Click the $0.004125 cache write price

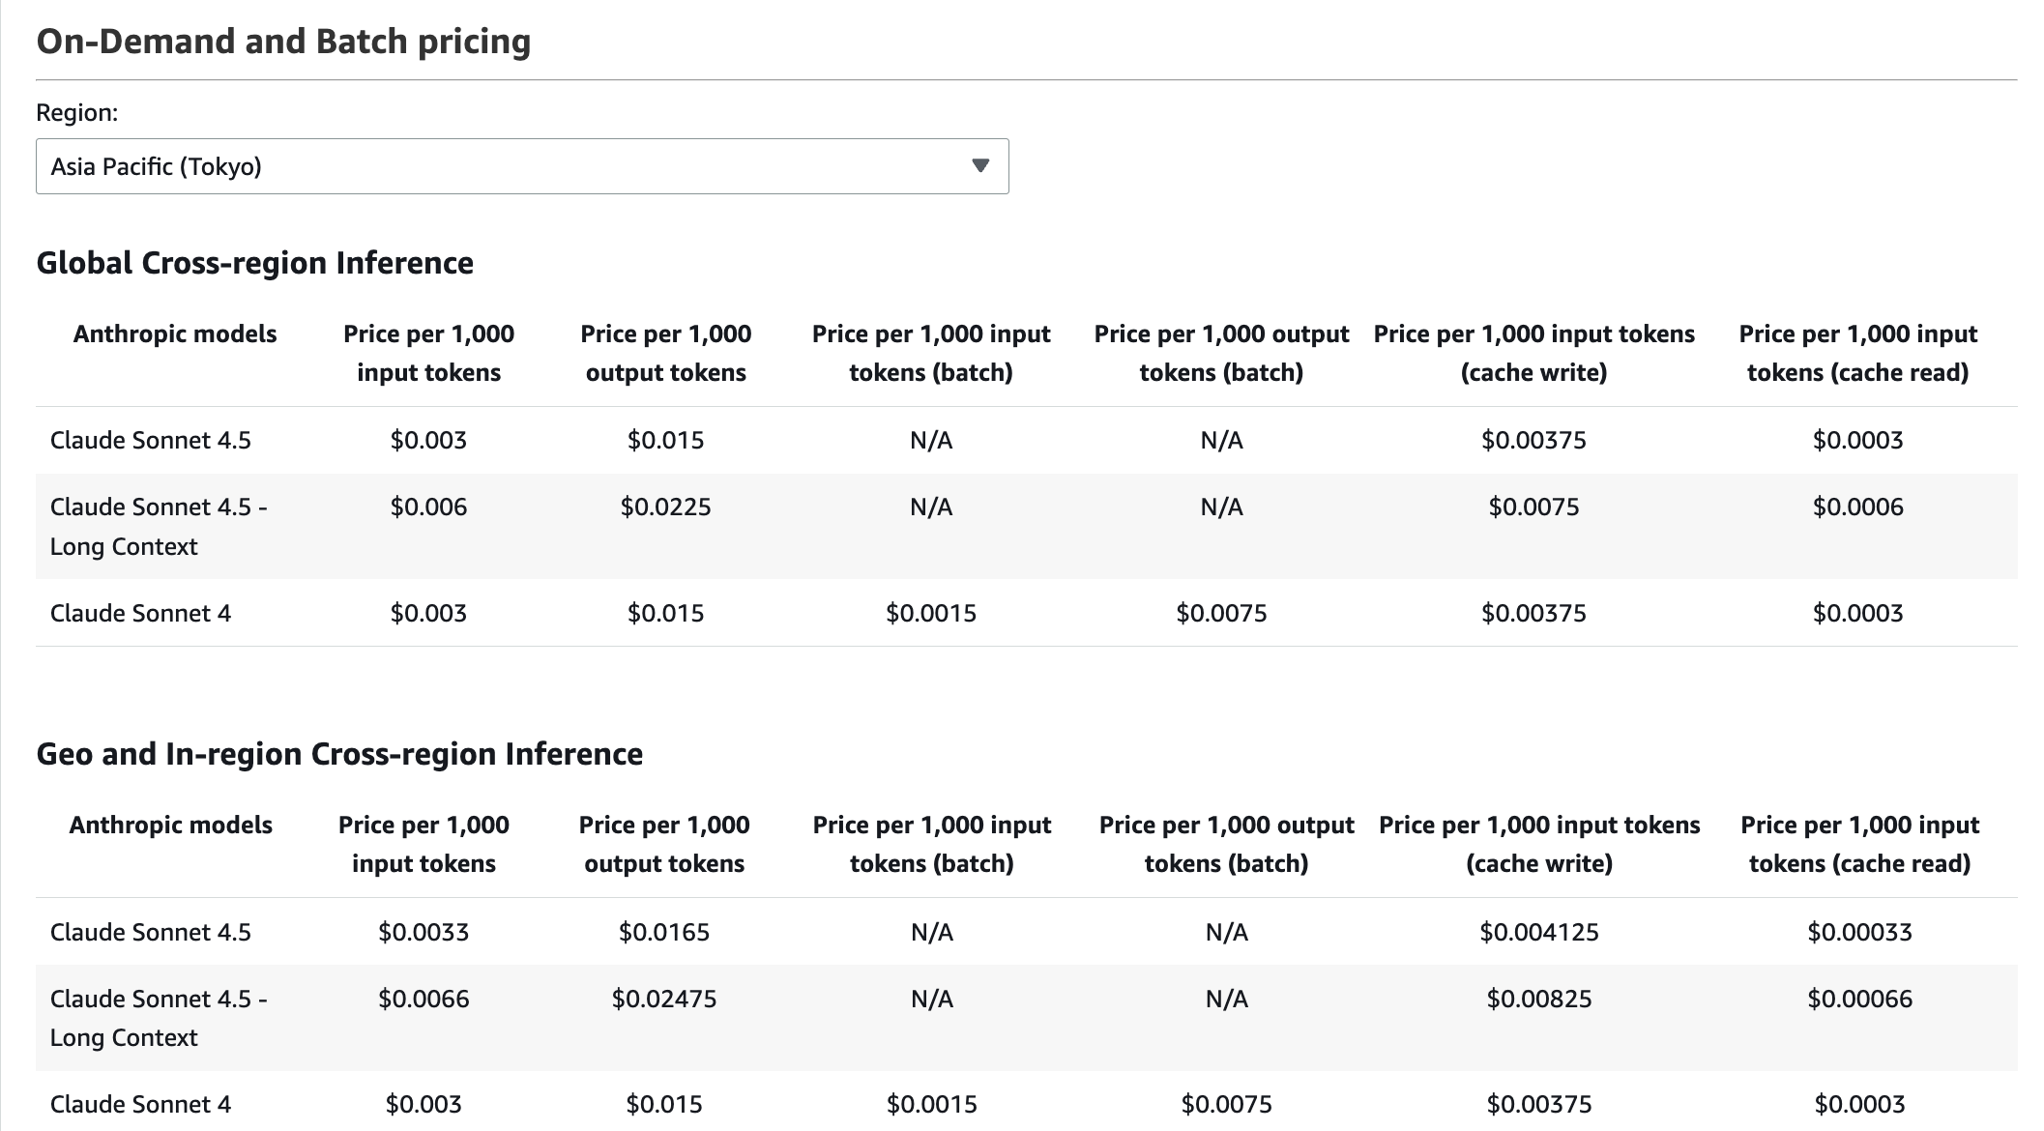click(1538, 932)
